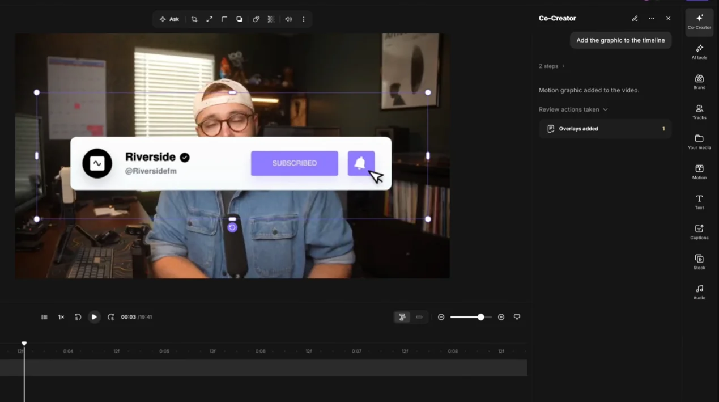Click the expand-to-fit arrows icon
719x402 pixels.
pyautogui.click(x=210, y=19)
